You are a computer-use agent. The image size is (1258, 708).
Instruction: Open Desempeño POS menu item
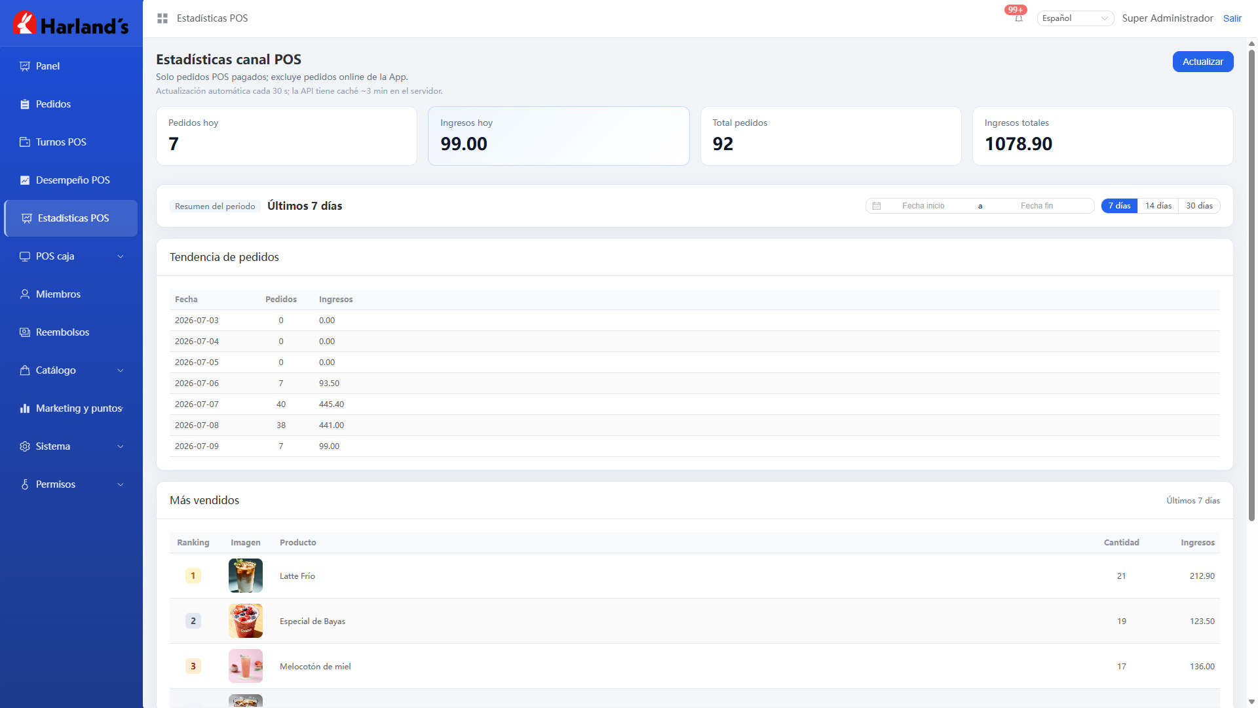[71, 180]
